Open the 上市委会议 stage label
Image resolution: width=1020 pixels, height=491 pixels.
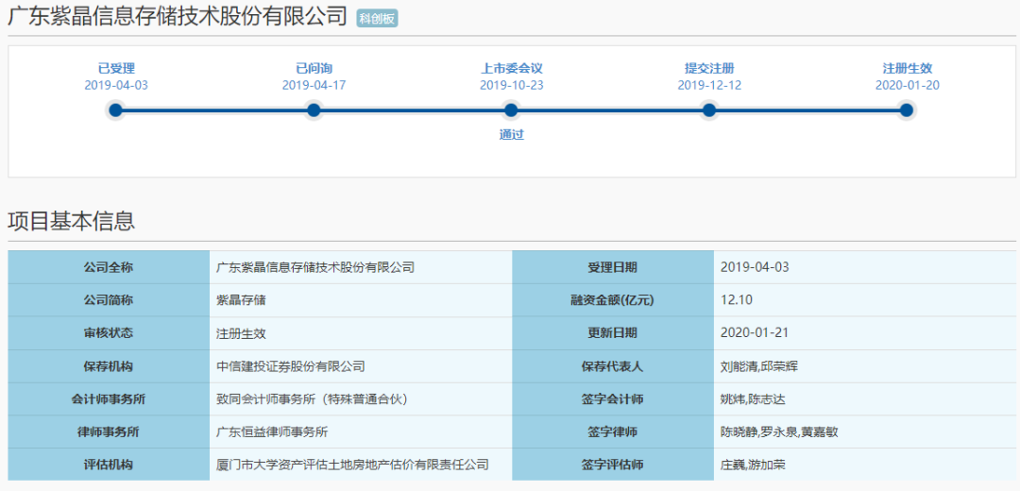coord(512,68)
